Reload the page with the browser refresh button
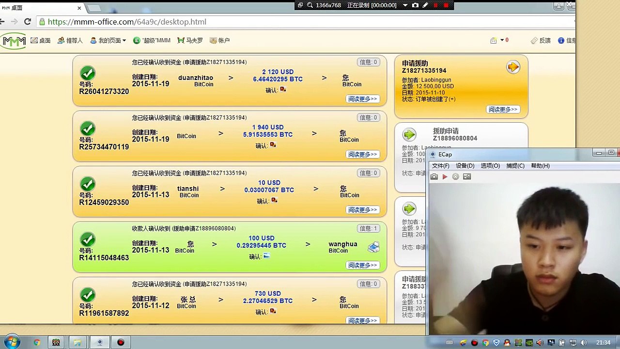The height and width of the screenshot is (349, 620). tap(28, 22)
